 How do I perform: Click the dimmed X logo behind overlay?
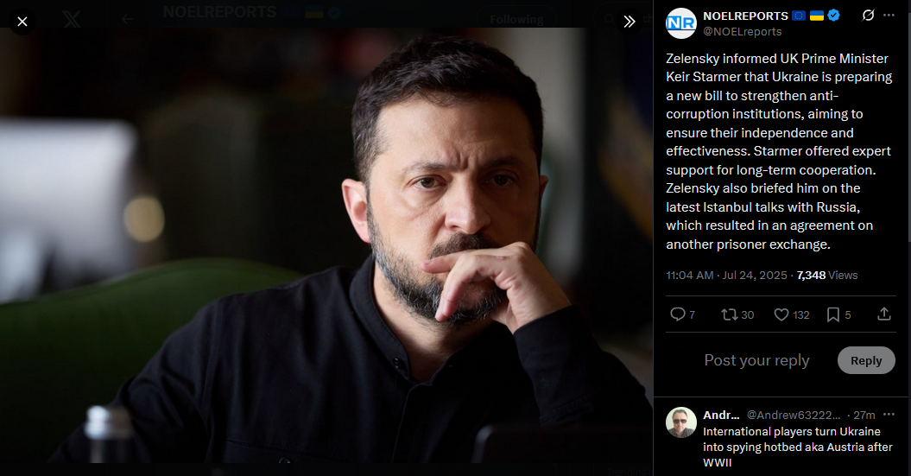[x=72, y=19]
